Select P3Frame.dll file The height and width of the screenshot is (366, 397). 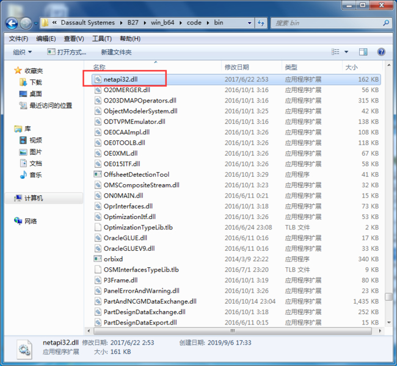coord(120,280)
